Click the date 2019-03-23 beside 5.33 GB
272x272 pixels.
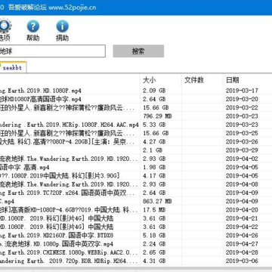click(242, 125)
